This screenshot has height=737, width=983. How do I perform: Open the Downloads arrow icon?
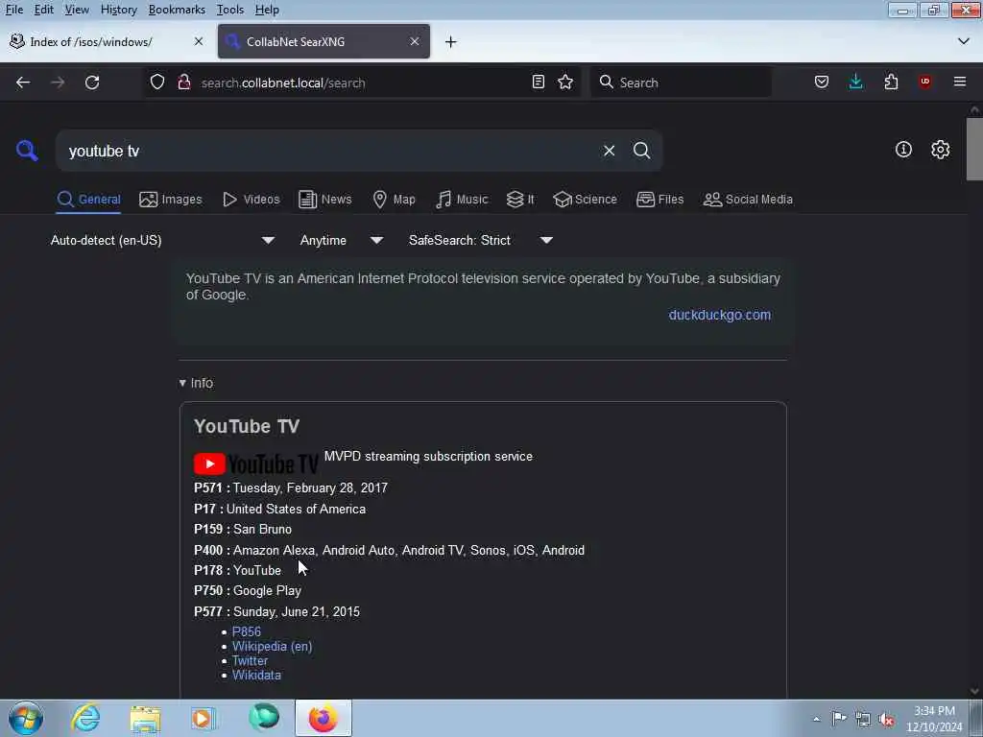[x=855, y=83]
